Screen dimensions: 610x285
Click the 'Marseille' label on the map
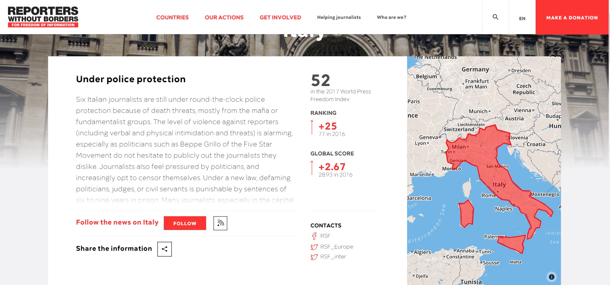(x=420, y=175)
